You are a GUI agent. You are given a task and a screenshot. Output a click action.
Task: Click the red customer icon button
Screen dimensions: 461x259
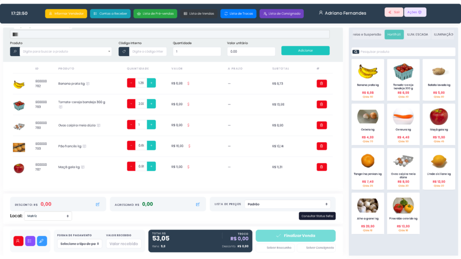tap(18, 241)
